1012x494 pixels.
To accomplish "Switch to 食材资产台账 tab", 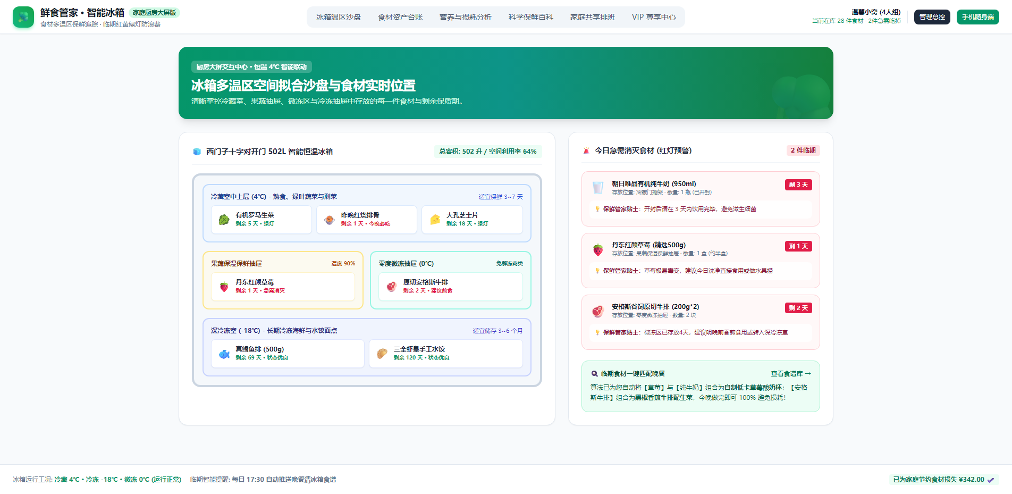I will 400,17.
